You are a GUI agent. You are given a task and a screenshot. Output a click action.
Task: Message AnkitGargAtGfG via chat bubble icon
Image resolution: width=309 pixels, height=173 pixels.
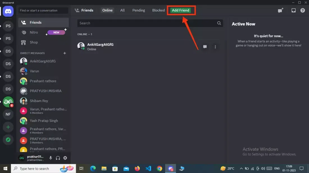[205, 47]
